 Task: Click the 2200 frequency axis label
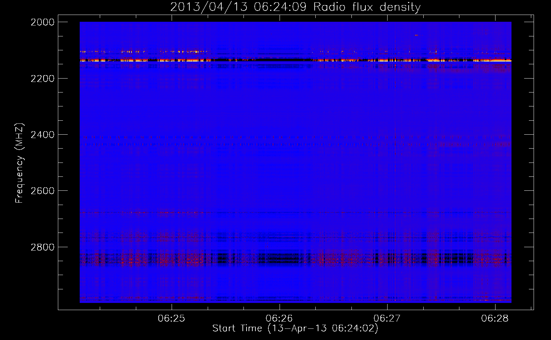click(43, 79)
